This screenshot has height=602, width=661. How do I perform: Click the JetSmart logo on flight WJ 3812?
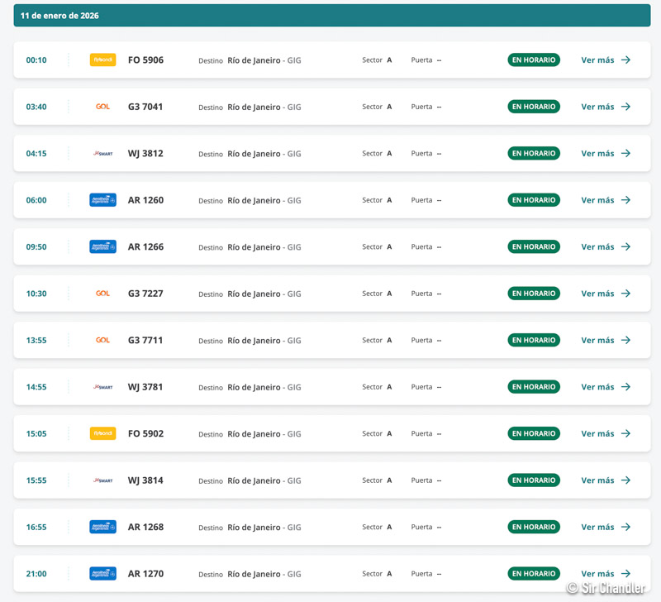102,154
